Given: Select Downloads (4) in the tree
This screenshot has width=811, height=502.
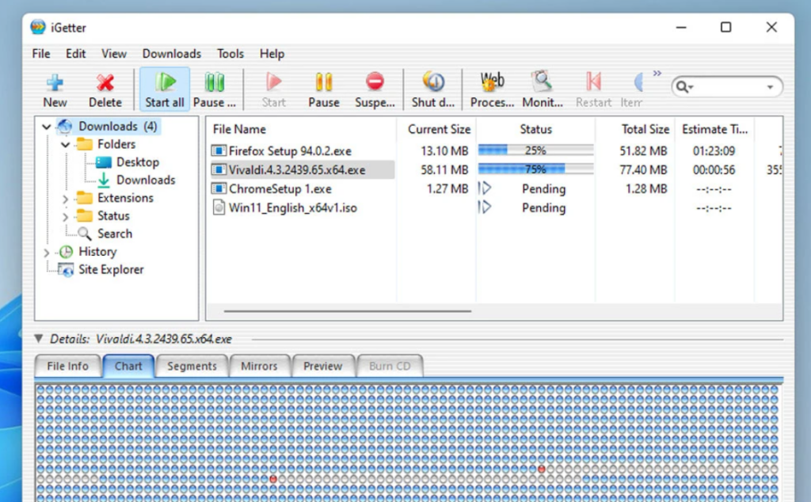Looking at the screenshot, I should click(117, 126).
